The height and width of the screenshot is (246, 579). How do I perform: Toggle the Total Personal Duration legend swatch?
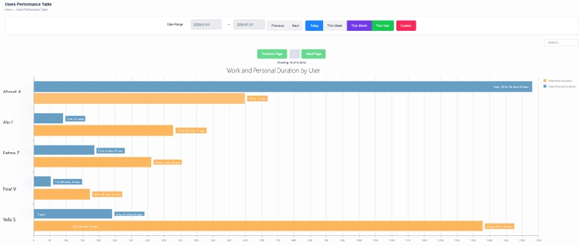(x=545, y=86)
